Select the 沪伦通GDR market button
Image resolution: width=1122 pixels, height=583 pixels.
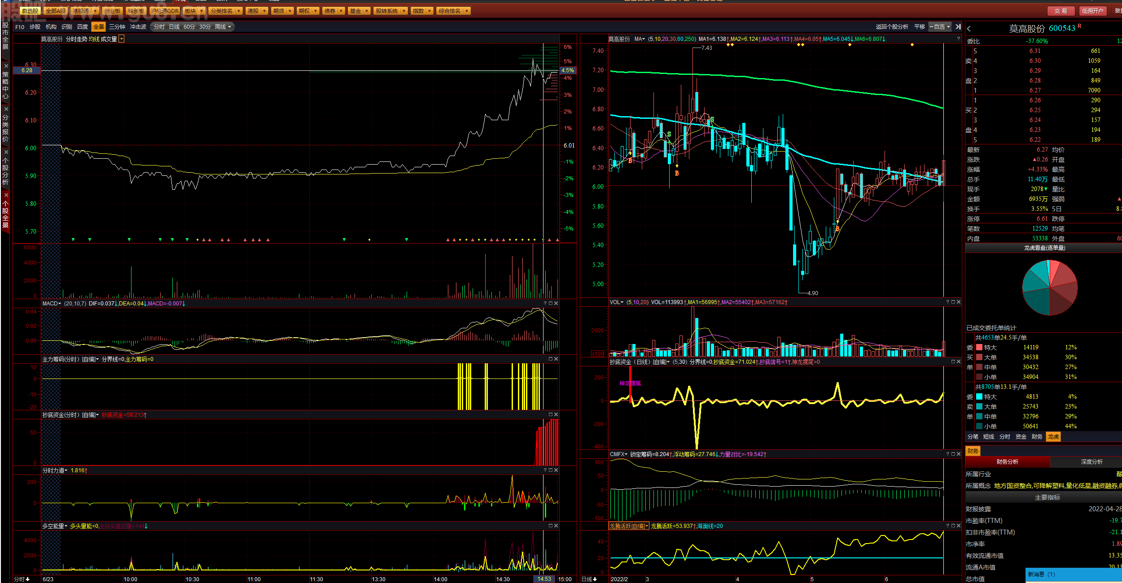[x=165, y=11]
